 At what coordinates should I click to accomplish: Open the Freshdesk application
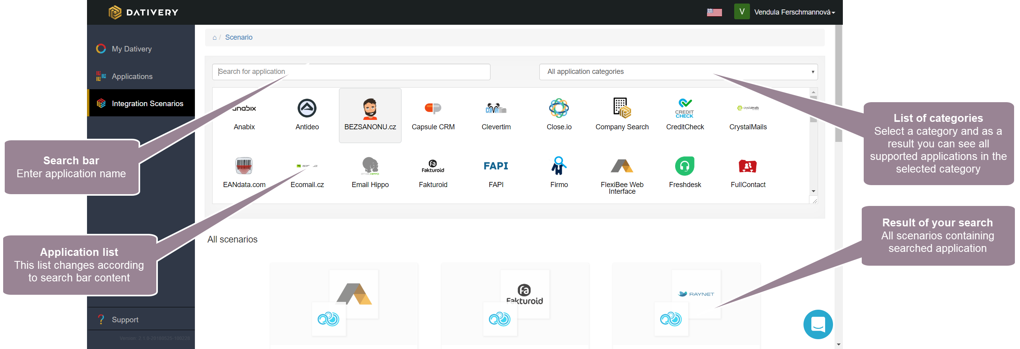coord(685,173)
